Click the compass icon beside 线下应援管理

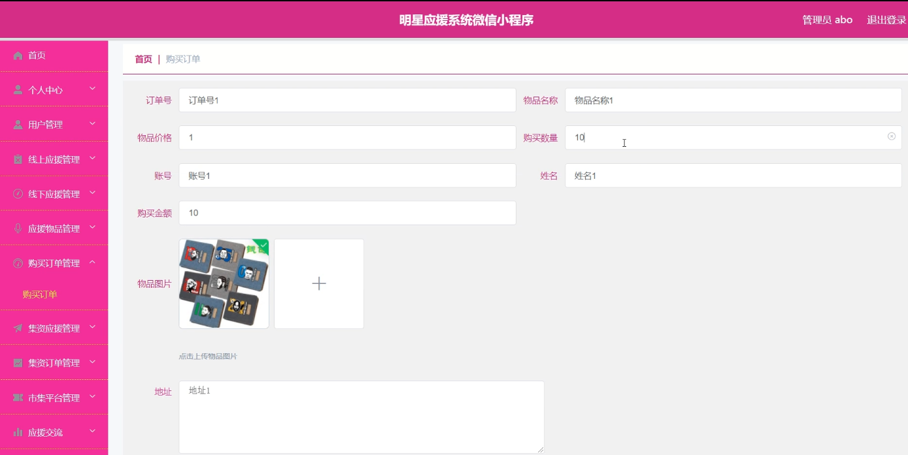[x=18, y=194]
